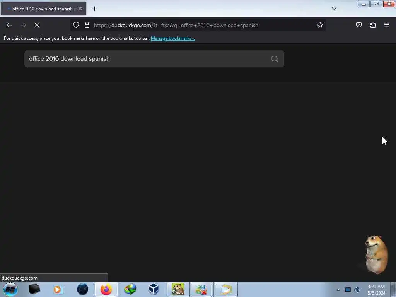Open the file explorer folder taskbar item
Image resolution: width=396 pixels, height=297 pixels.
(x=226, y=289)
